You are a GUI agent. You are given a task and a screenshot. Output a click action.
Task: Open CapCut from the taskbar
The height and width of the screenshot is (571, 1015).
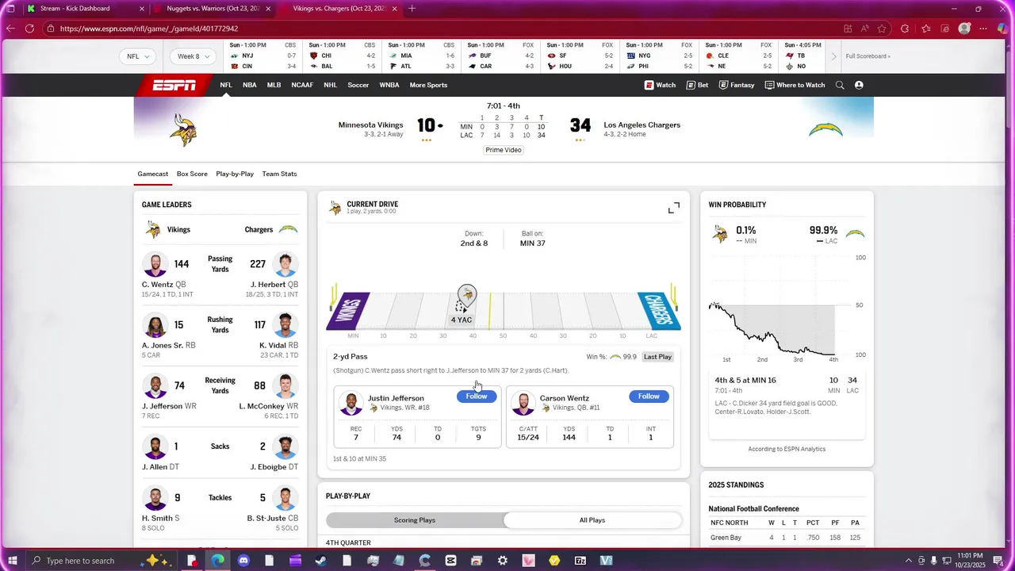[x=451, y=561]
